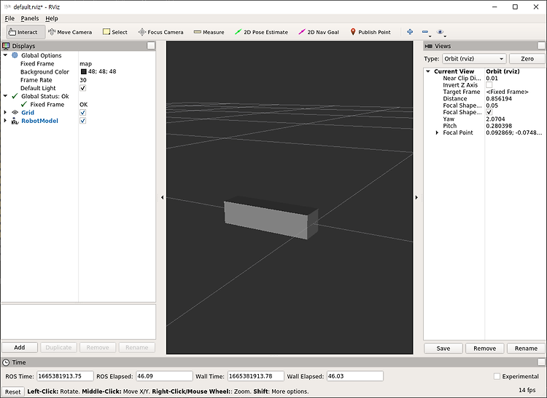The image size is (547, 398).
Task: Open the view Type dropdown
Action: (x=474, y=59)
